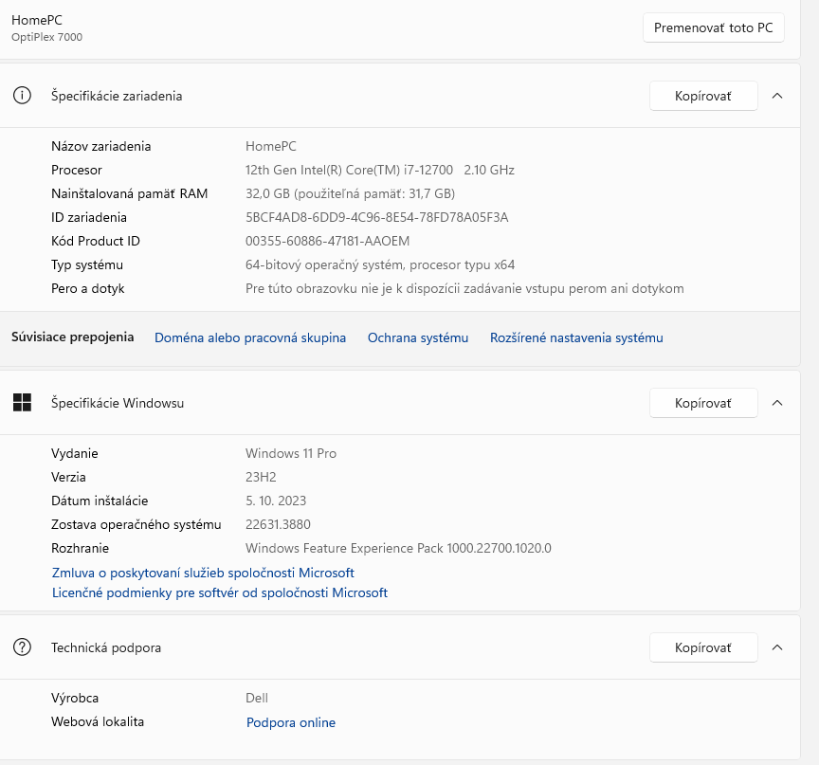This screenshot has width=819, height=765.
Task: Click the Pre túto obrazovku pen/touch value
Action: tap(464, 288)
